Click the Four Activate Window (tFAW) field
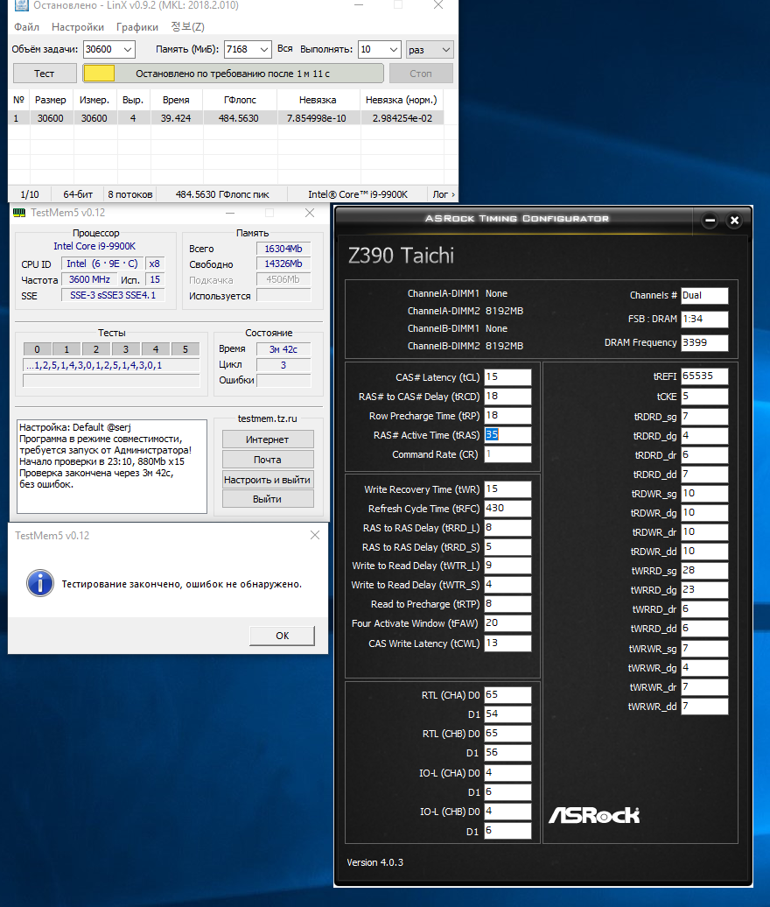The height and width of the screenshot is (907, 770). click(507, 623)
